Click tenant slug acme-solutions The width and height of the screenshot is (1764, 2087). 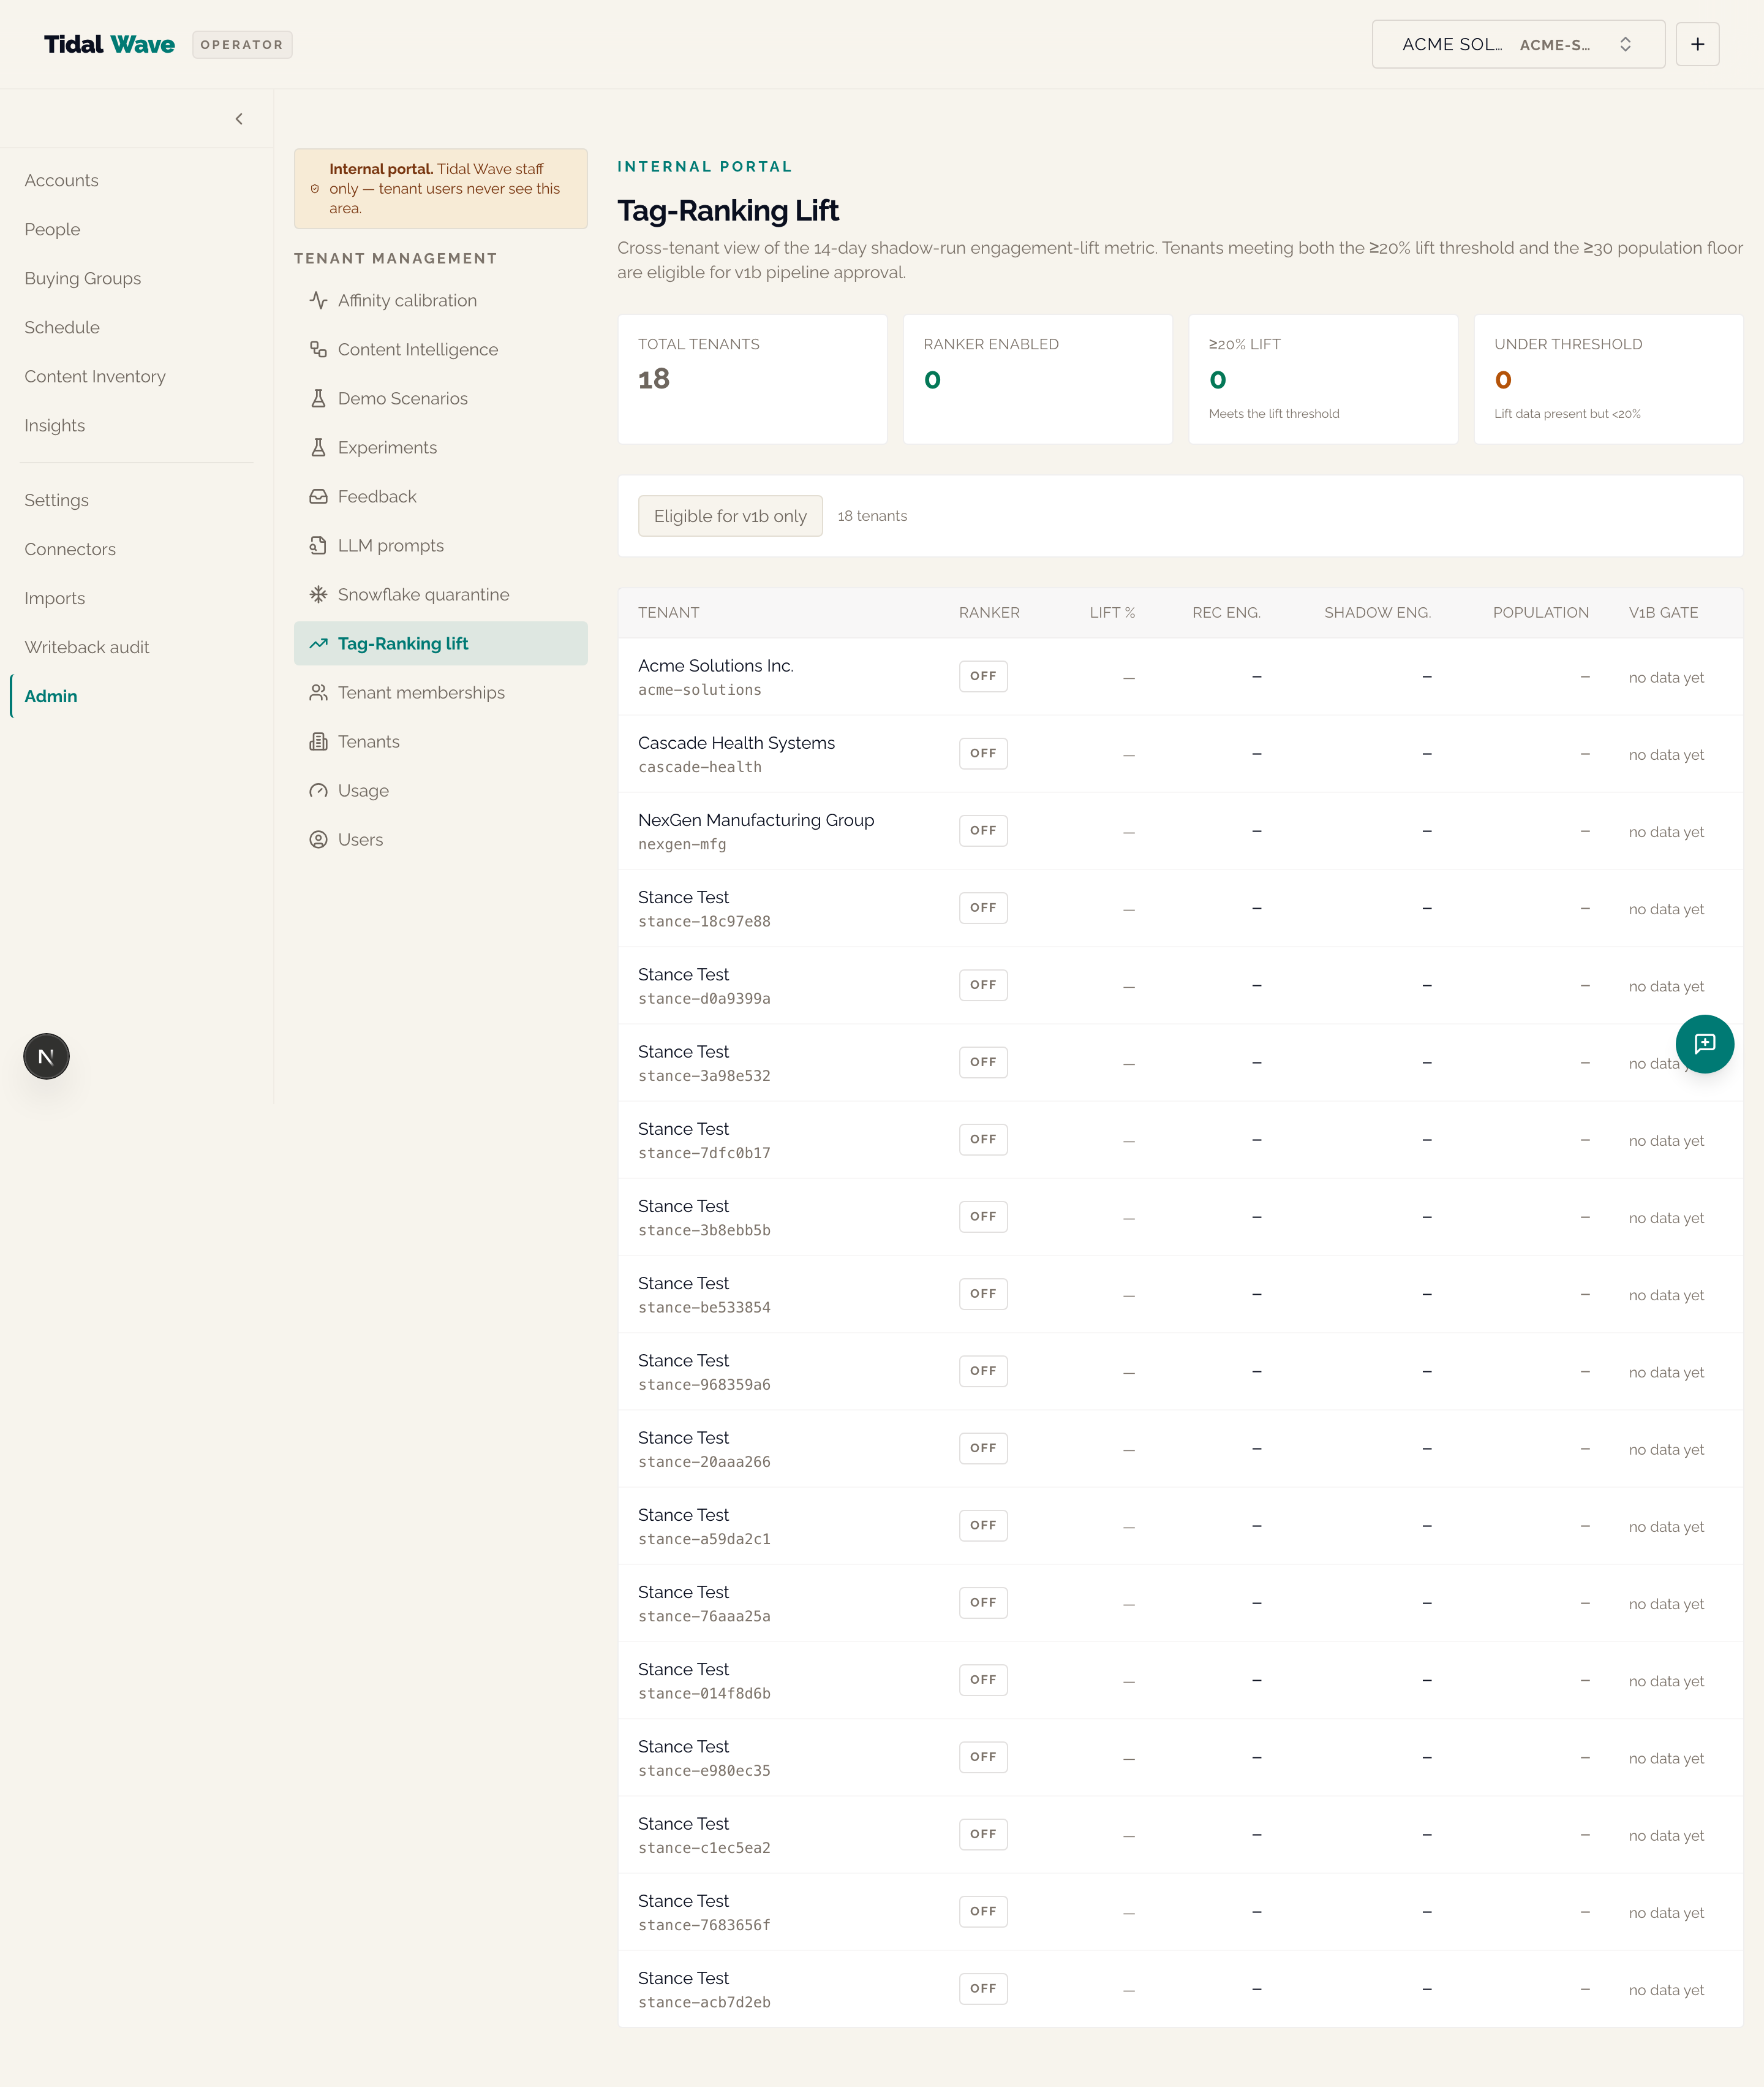[699, 691]
